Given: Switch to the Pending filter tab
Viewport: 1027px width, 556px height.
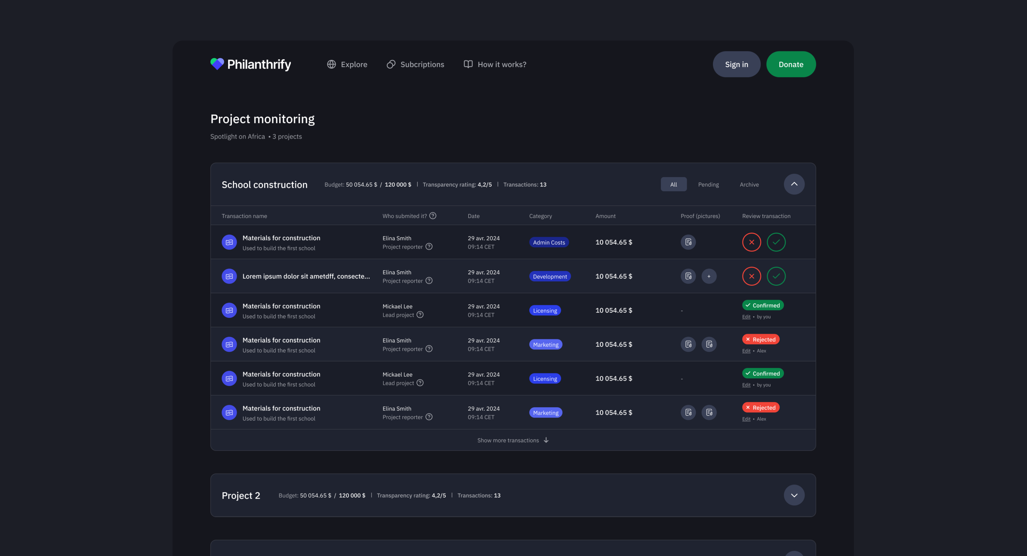Looking at the screenshot, I should point(708,185).
